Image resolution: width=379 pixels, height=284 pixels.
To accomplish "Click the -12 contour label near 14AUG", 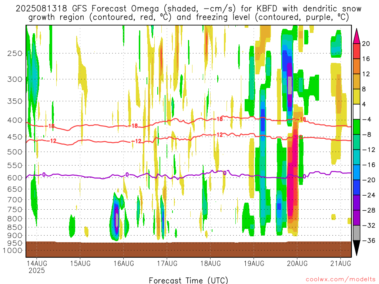I will click(51, 141).
